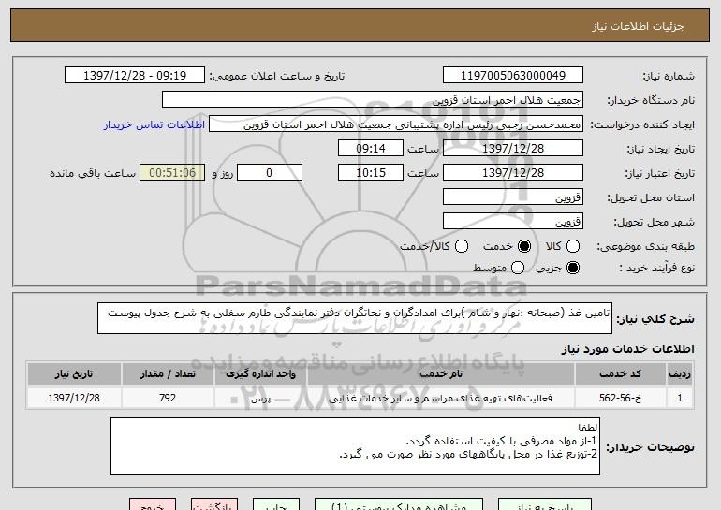Click the پاسخ به نیاز button
Viewport: 721px width, 510px height.
coord(545,504)
